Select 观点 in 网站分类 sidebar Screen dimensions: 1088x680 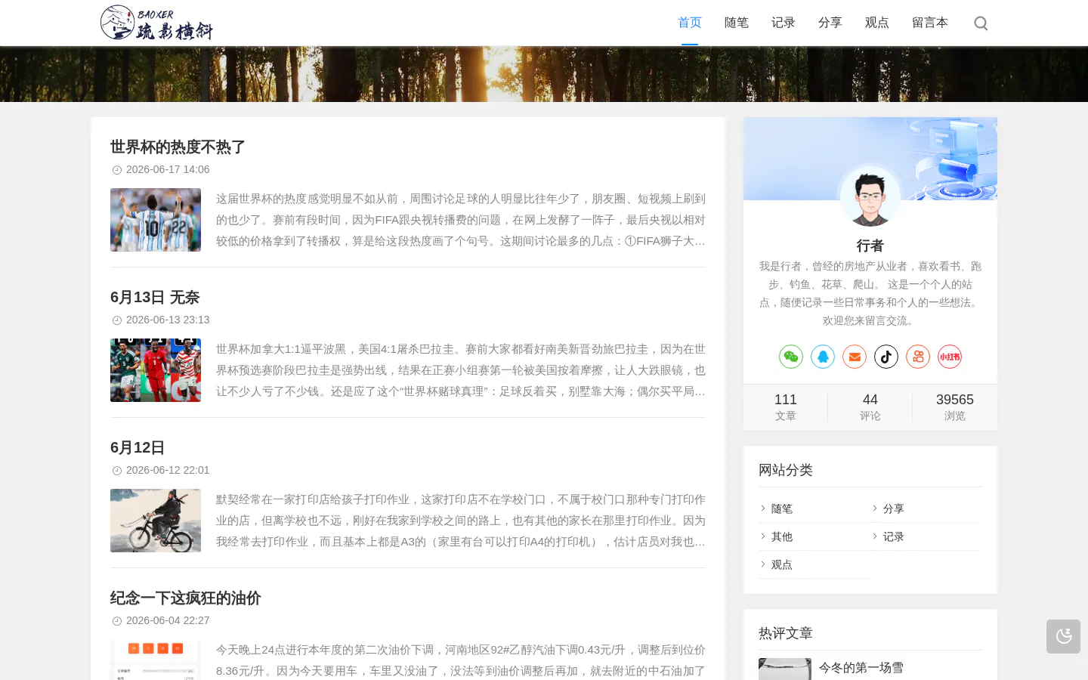tap(782, 564)
